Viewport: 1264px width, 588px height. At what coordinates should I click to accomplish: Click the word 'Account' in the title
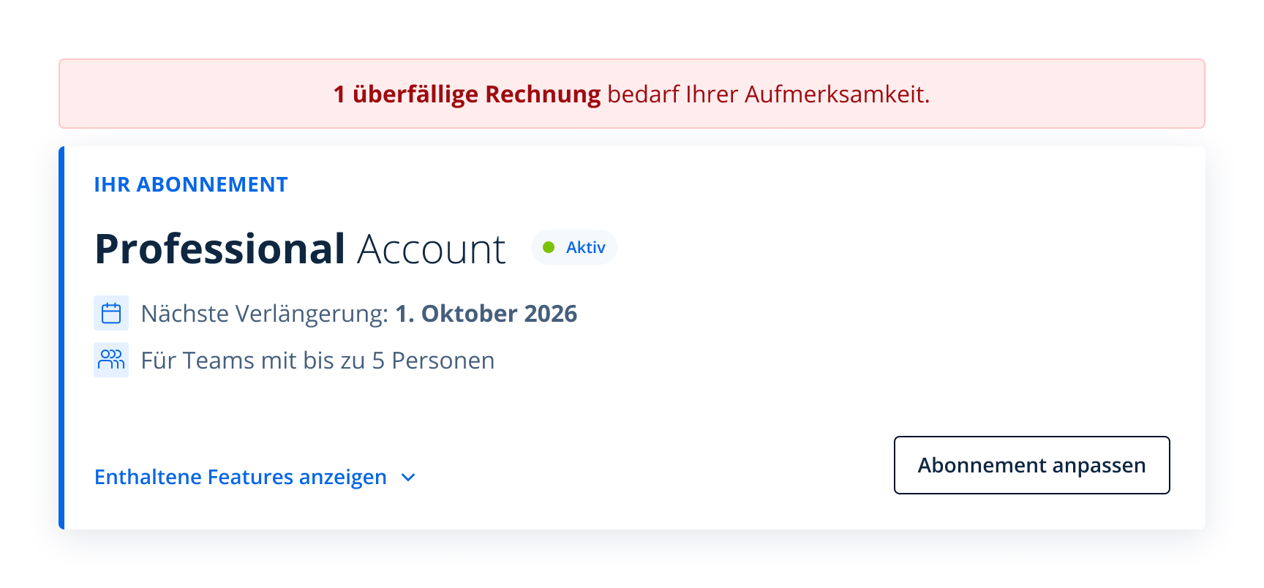[431, 249]
